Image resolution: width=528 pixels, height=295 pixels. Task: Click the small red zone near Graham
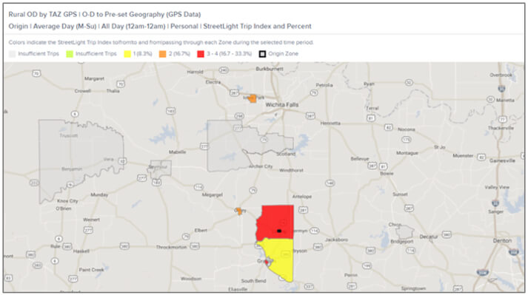pos(267,262)
